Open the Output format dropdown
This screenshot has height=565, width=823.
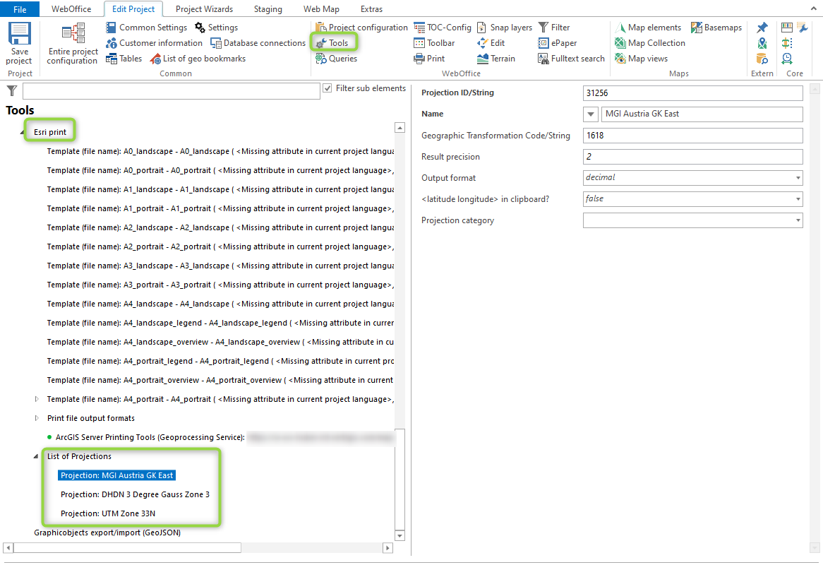pyautogui.click(x=797, y=177)
